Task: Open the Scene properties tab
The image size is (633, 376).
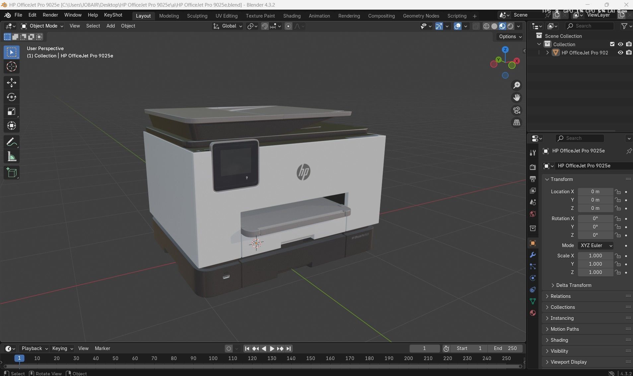Action: [x=533, y=202]
